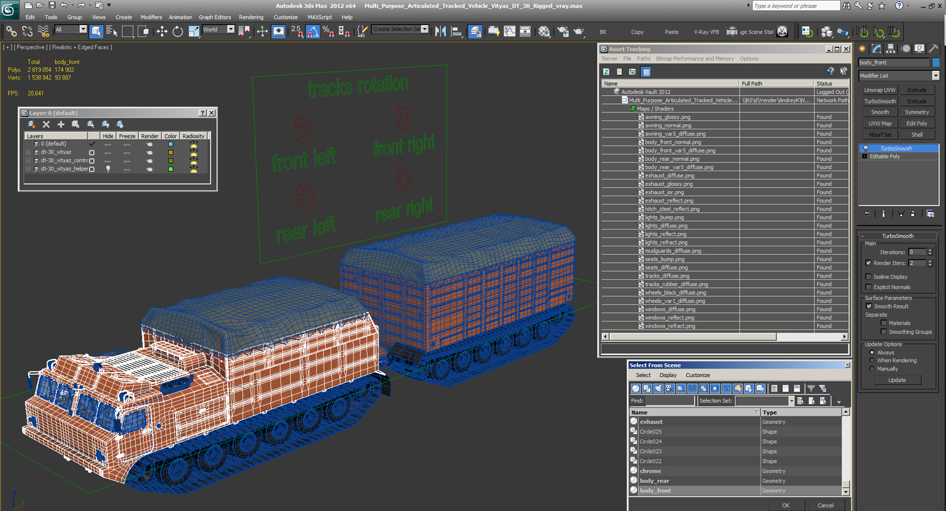Image resolution: width=946 pixels, height=511 pixels.
Task: Toggle the Angle Snap tool
Action: point(313,31)
